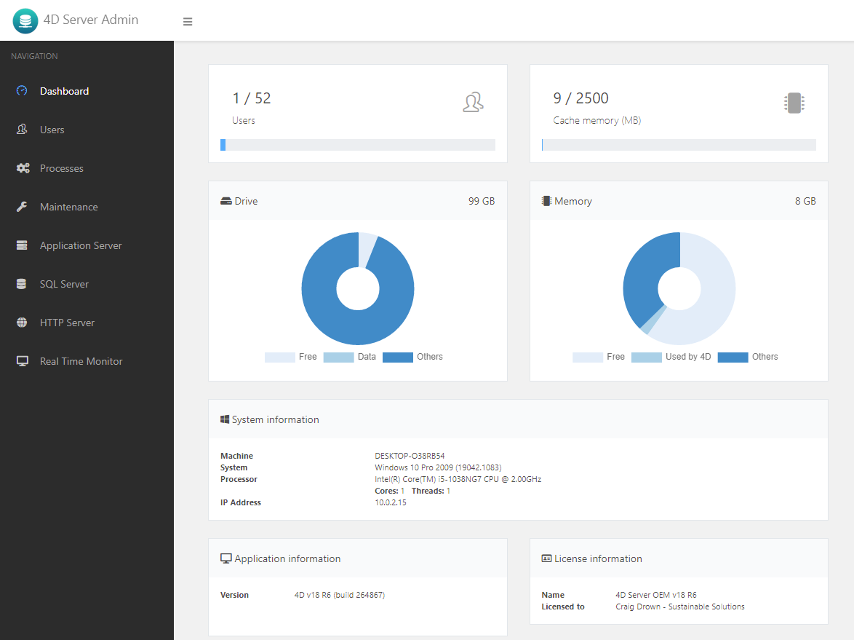Open the Application Server menu item

[x=81, y=245]
